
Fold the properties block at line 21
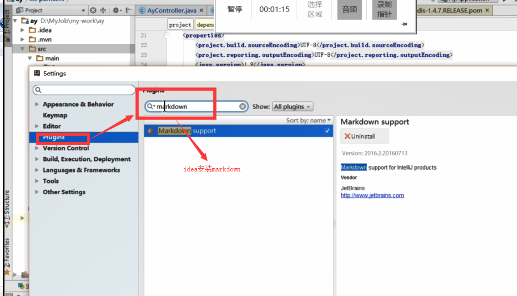pyautogui.click(x=167, y=35)
